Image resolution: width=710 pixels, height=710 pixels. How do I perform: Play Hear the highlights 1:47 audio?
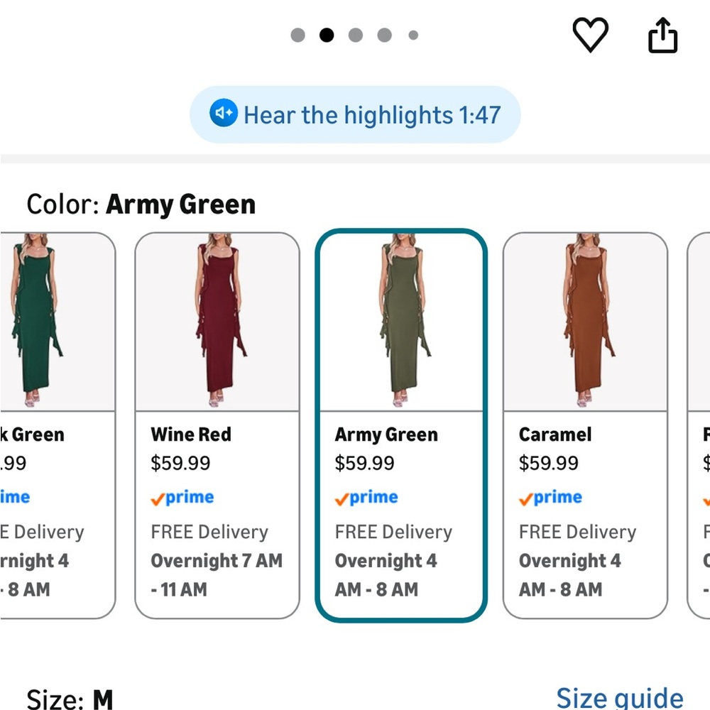point(355,114)
